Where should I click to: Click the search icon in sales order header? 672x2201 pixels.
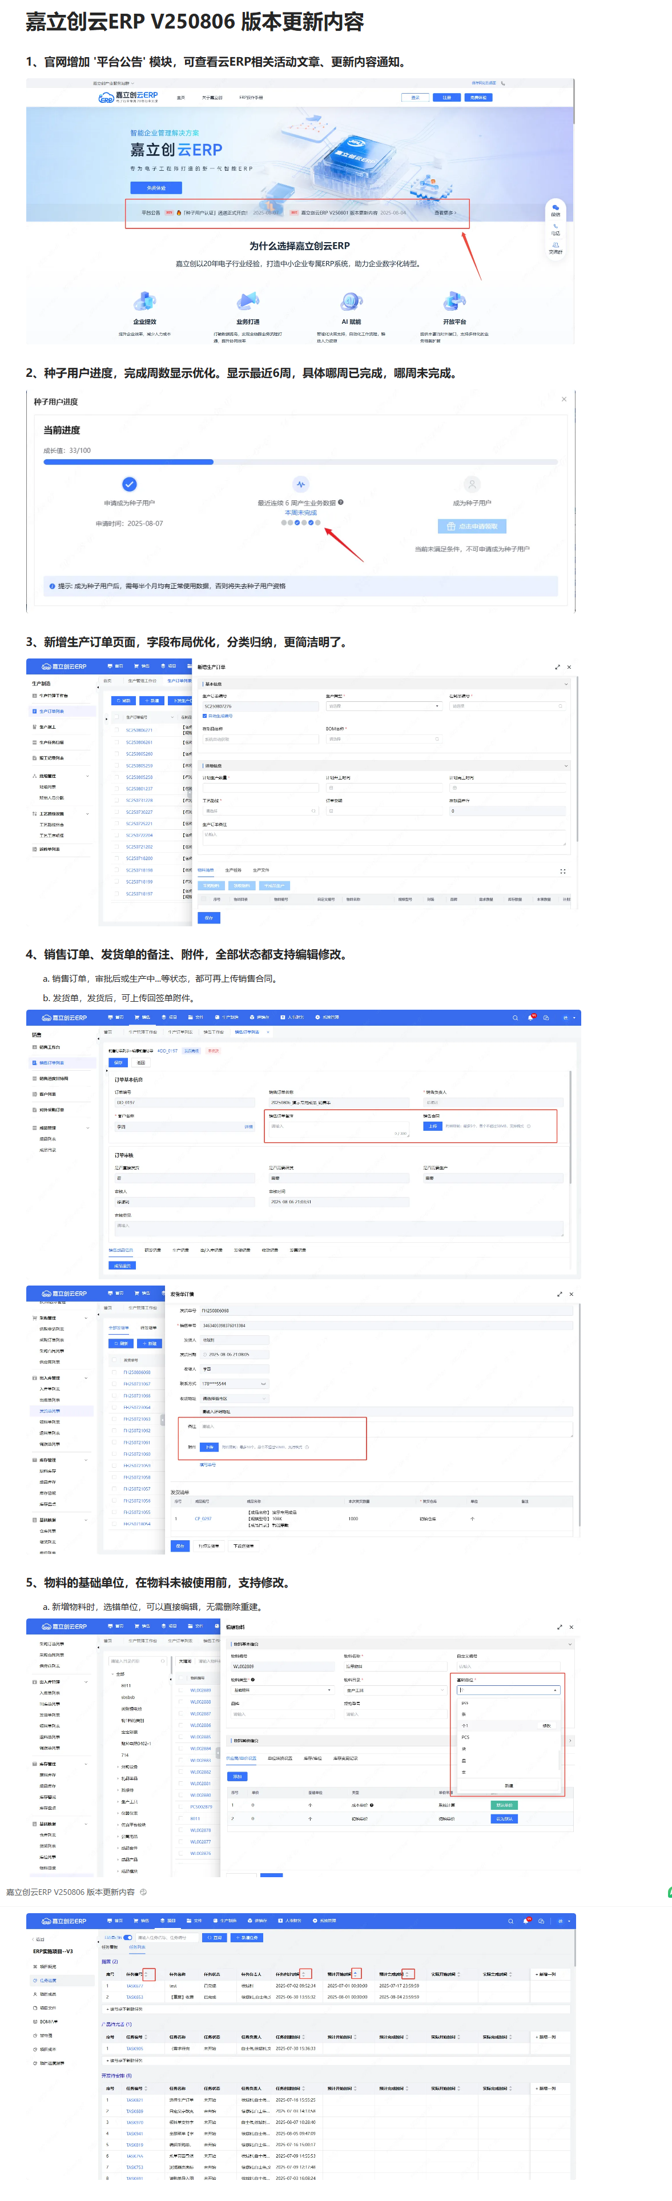click(x=515, y=1018)
